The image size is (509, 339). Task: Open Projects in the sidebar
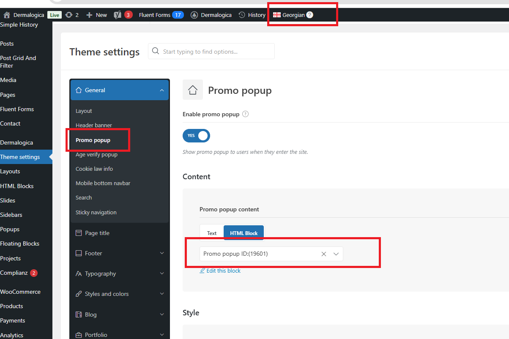(11, 258)
